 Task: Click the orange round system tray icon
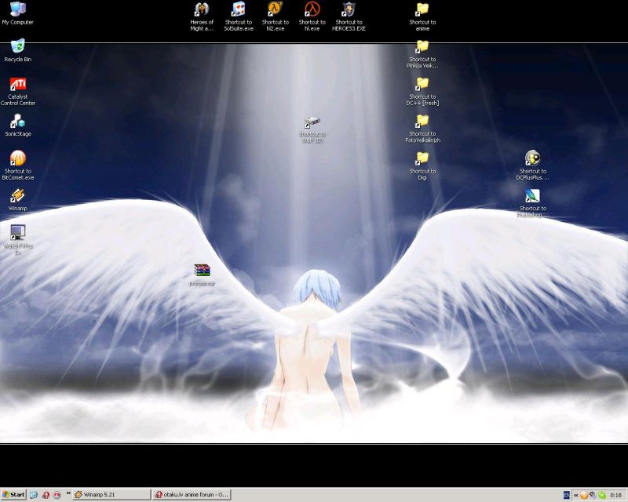[x=584, y=495]
